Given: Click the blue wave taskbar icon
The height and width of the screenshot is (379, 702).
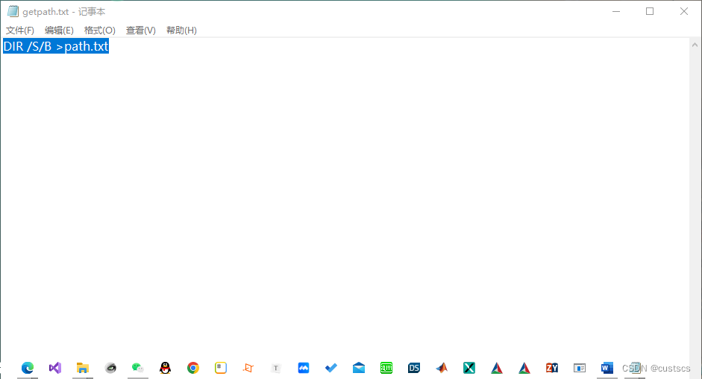Looking at the screenshot, I should pos(304,368).
